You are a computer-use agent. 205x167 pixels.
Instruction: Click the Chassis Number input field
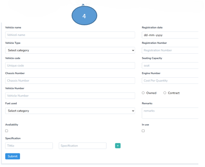pos(70,80)
